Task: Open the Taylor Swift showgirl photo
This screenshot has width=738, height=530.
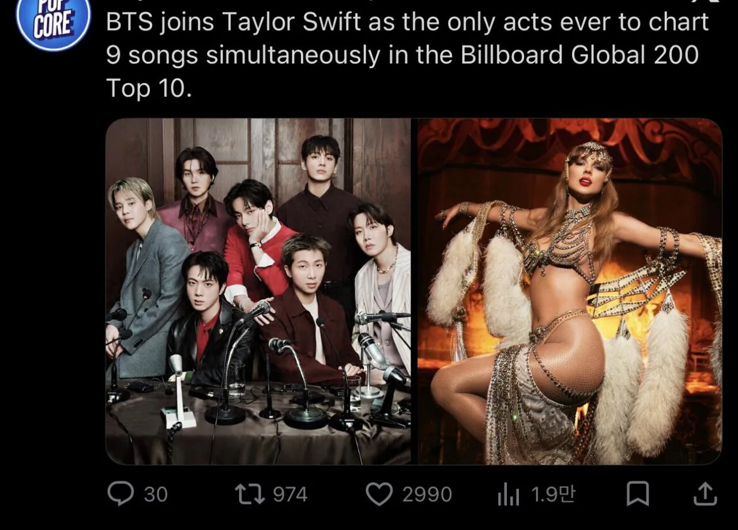Action: click(570, 291)
